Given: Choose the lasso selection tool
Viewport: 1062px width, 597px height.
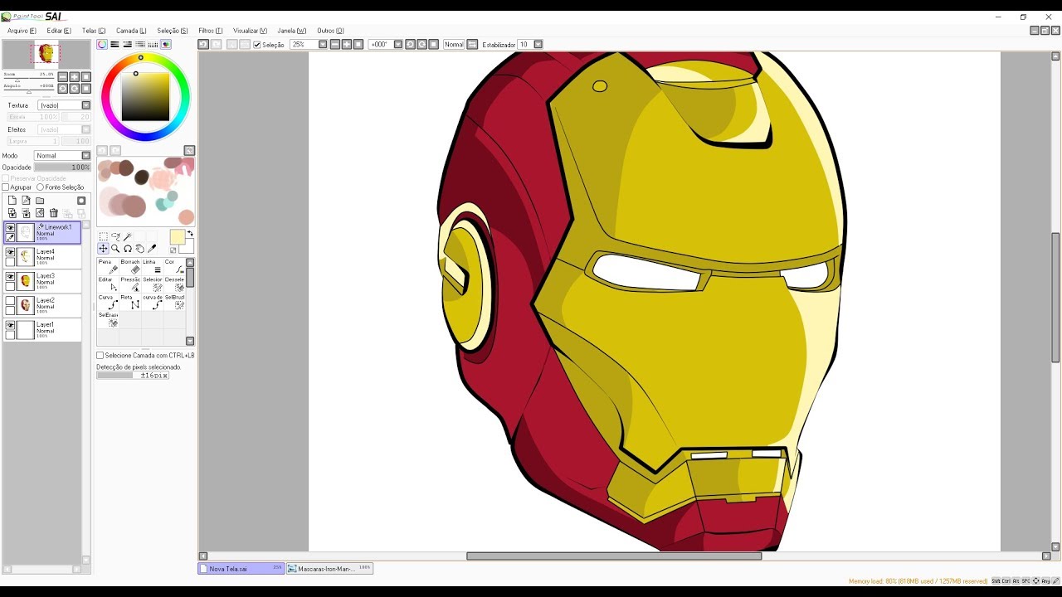Looking at the screenshot, I should (x=115, y=236).
